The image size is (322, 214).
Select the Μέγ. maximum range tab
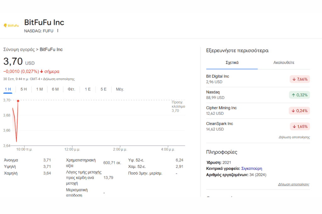click(x=120, y=89)
